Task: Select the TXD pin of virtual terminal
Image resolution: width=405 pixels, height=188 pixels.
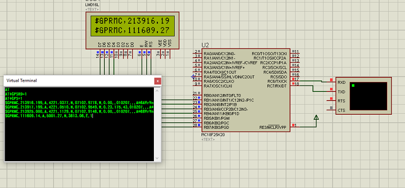Action: (341, 92)
